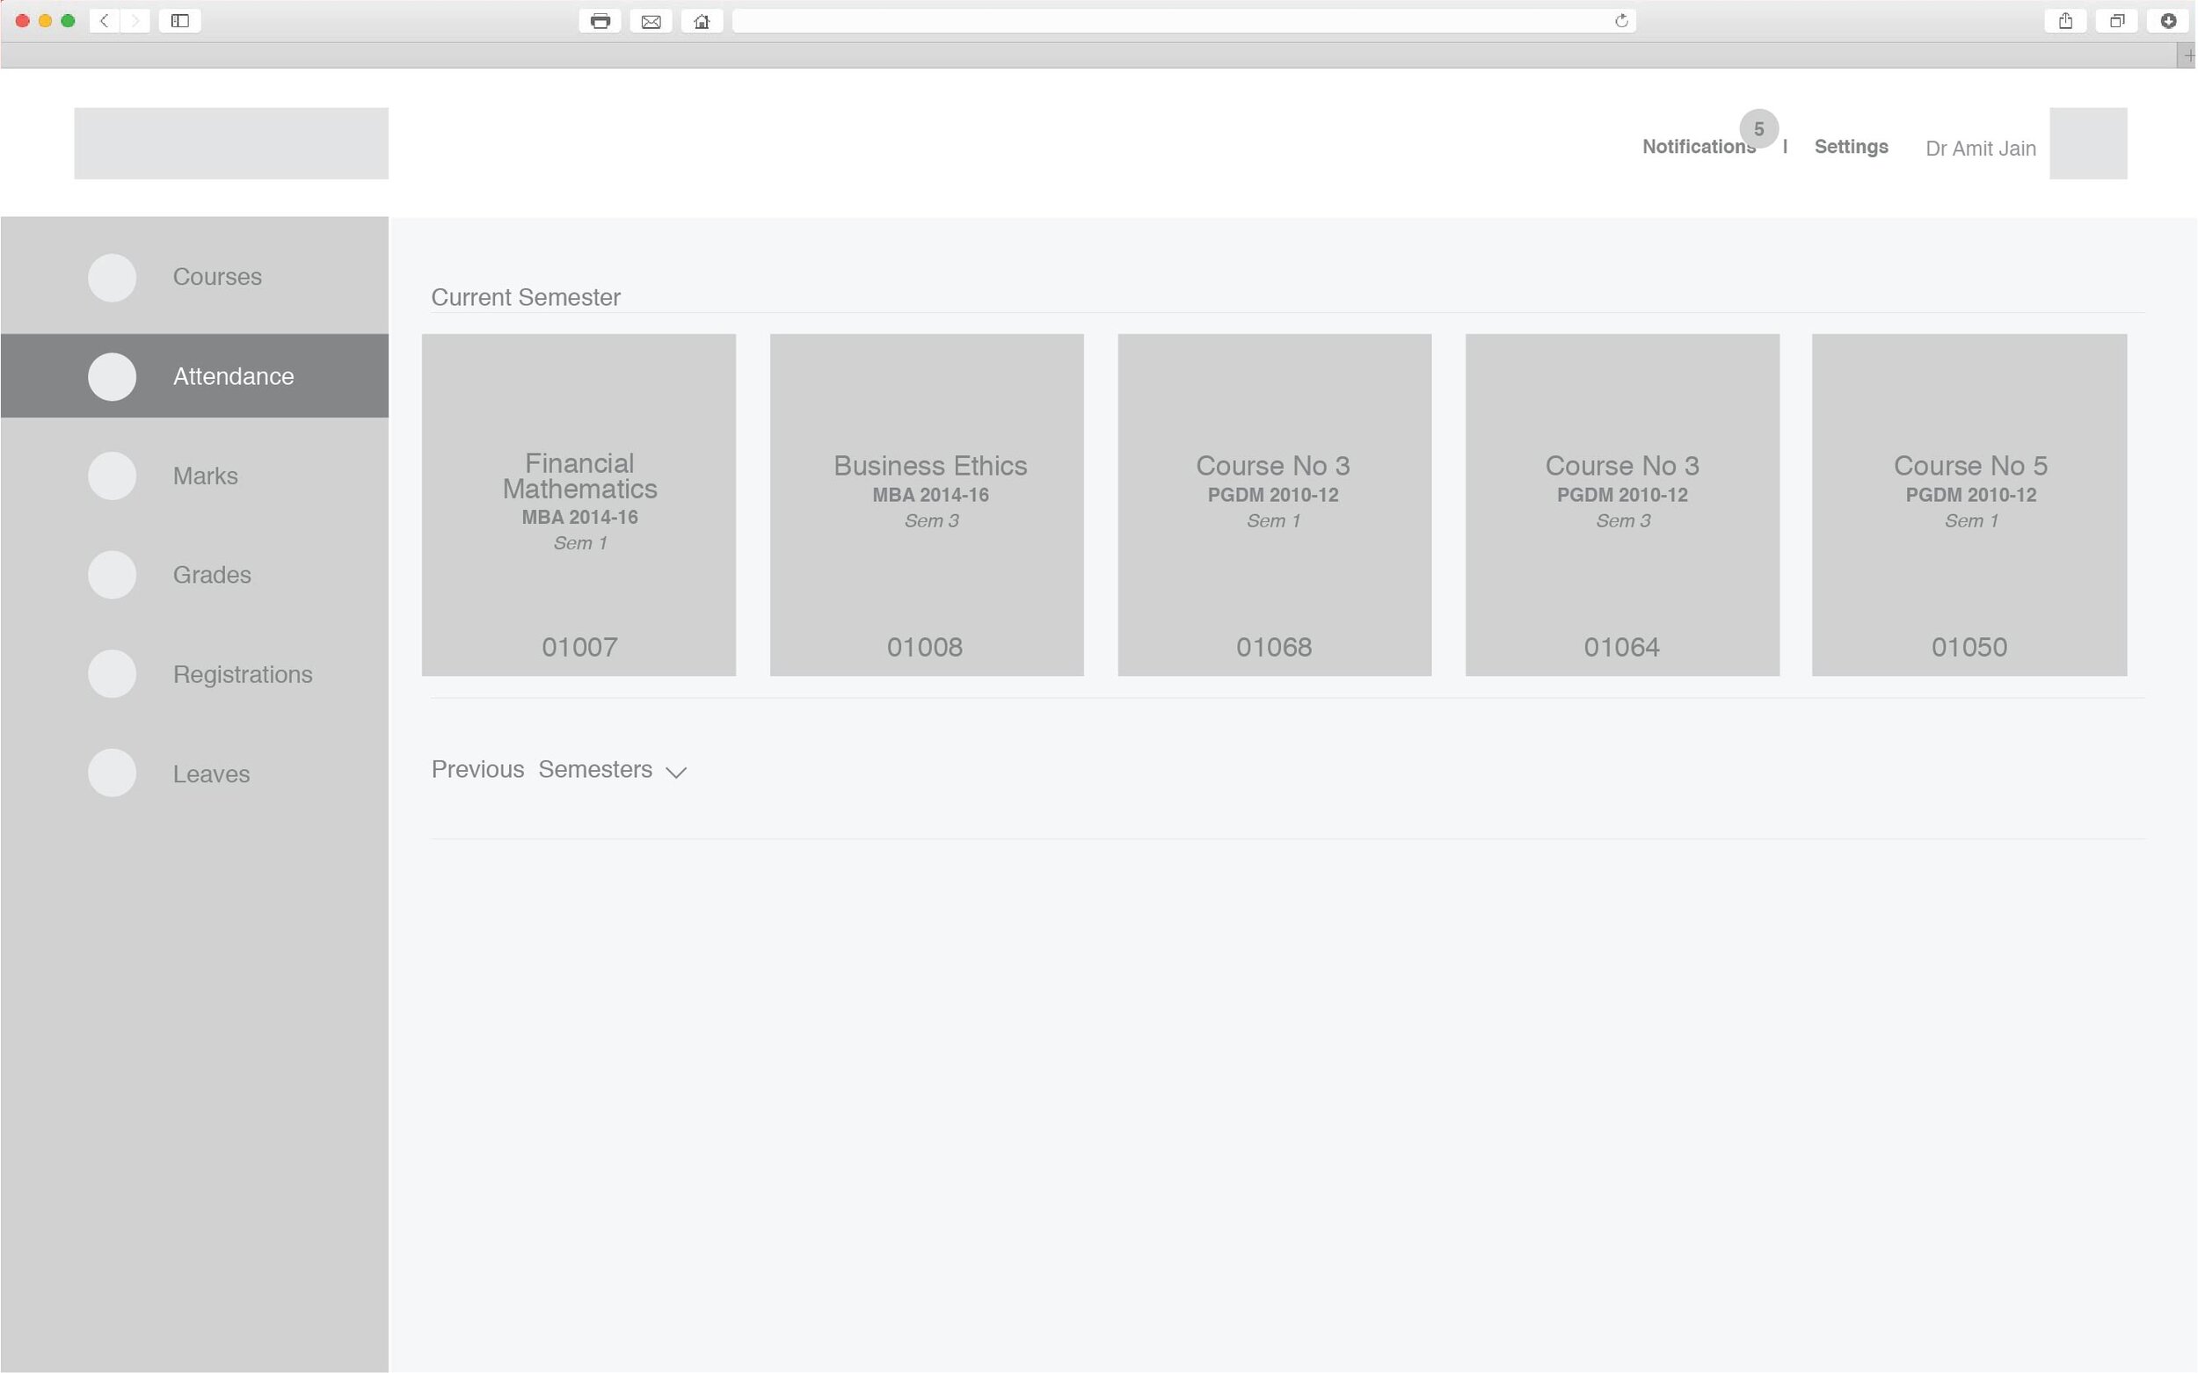This screenshot has width=2198, height=1373.
Task: Click the browser address bar field
Action: tap(1172, 21)
